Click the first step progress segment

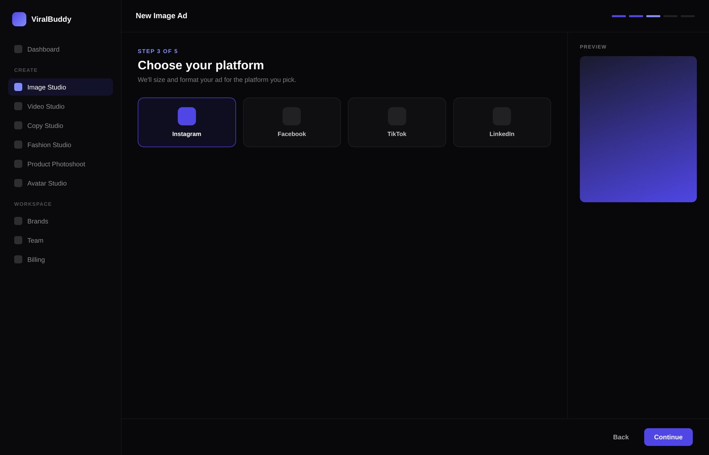(x=619, y=16)
